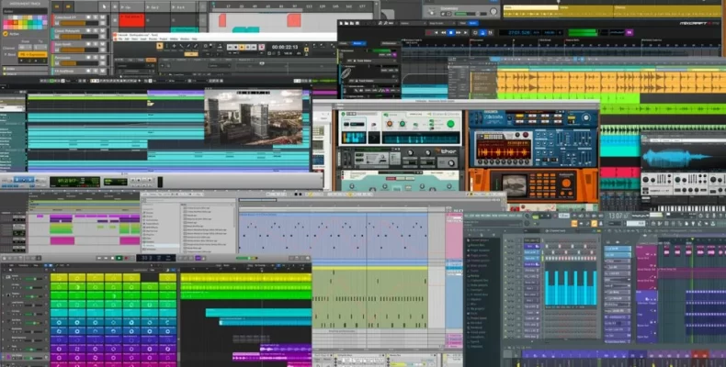726x367 pixels.
Task: Click the magenta clip in the arrangement track
Action: point(62,240)
